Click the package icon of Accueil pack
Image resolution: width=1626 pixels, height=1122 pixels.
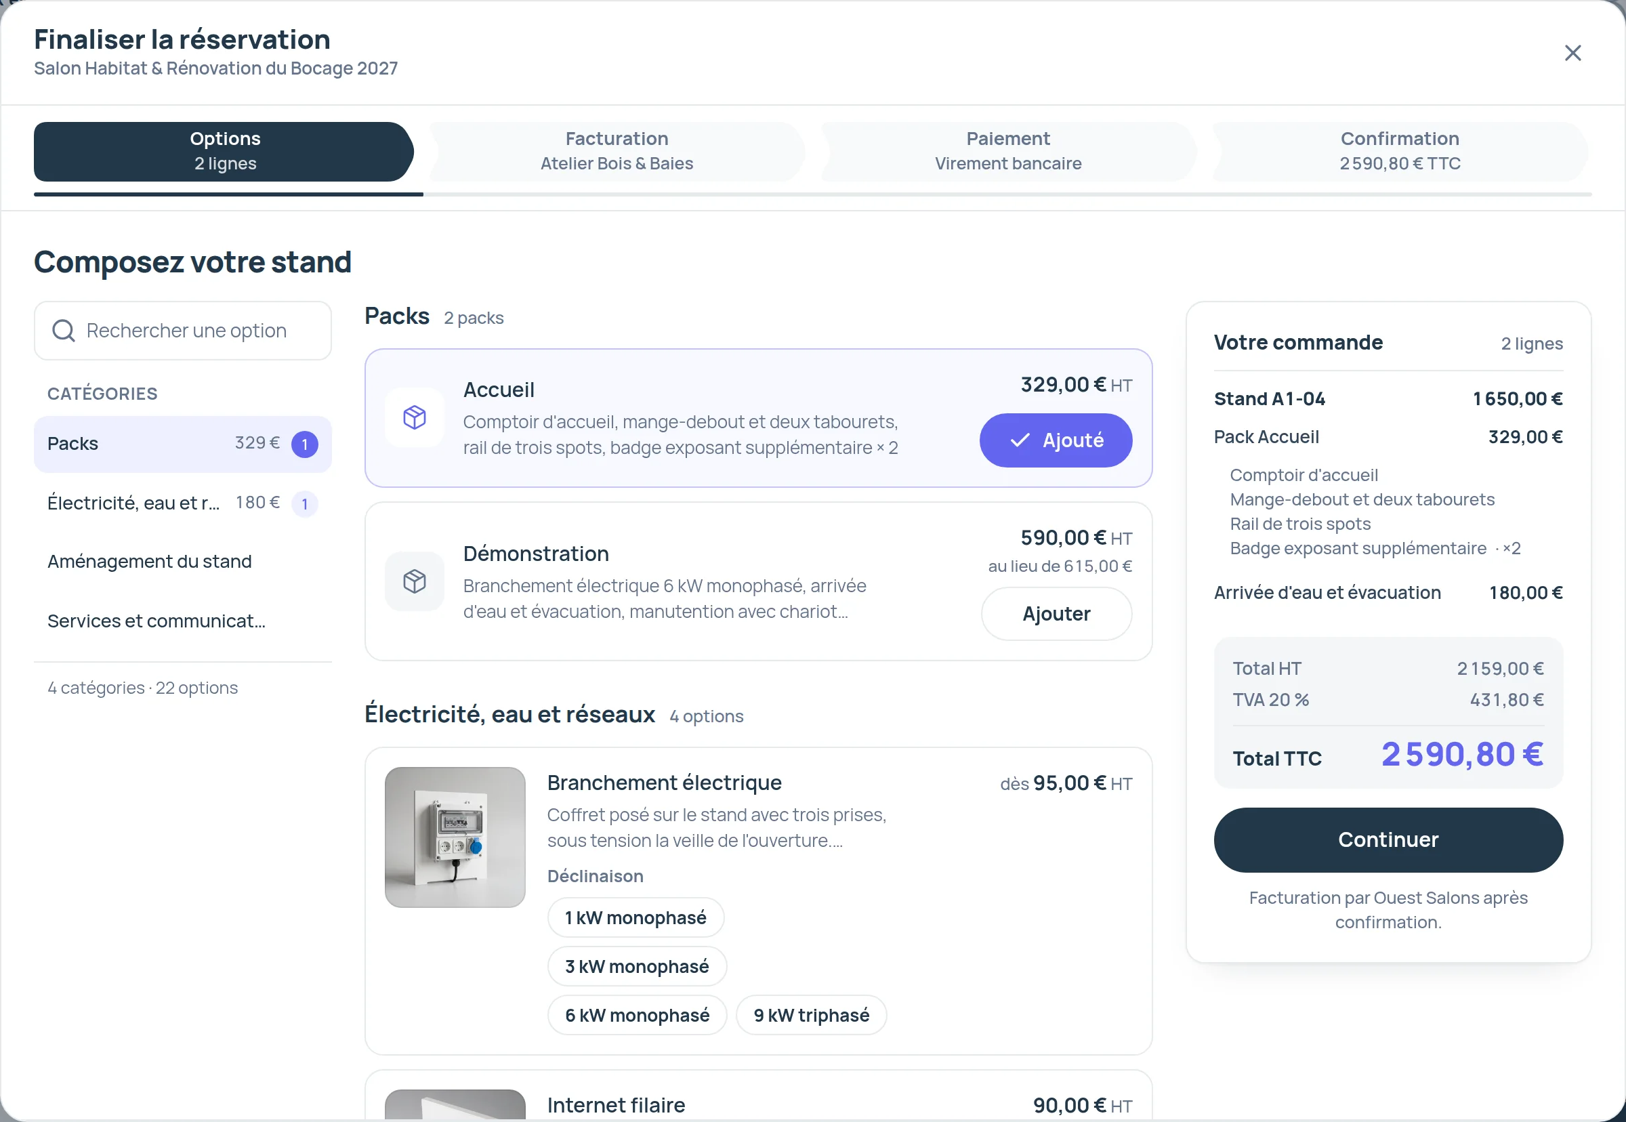coord(414,417)
